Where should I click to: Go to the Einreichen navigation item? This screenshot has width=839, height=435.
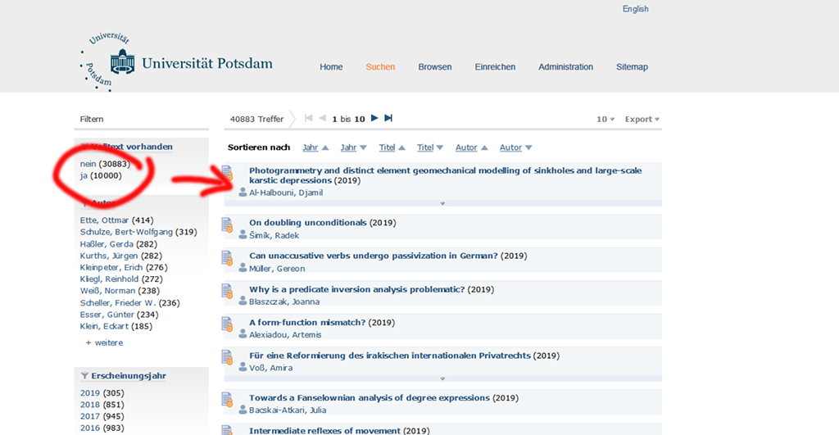[x=495, y=67]
